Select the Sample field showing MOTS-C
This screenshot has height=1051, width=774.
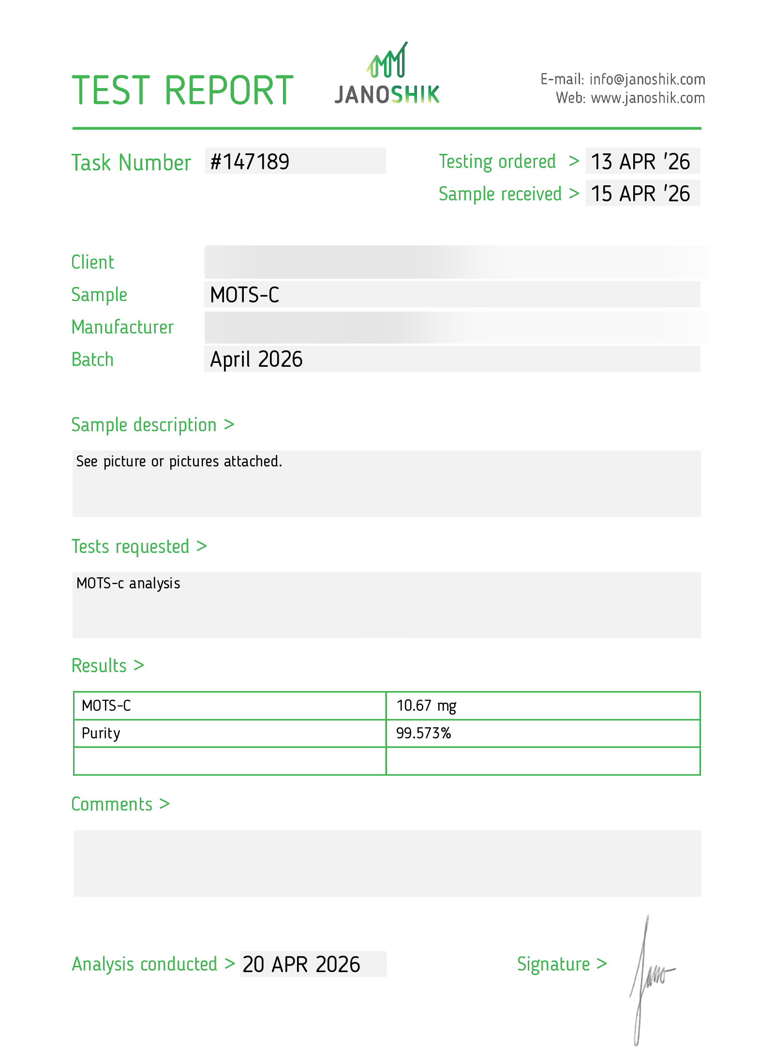452,294
